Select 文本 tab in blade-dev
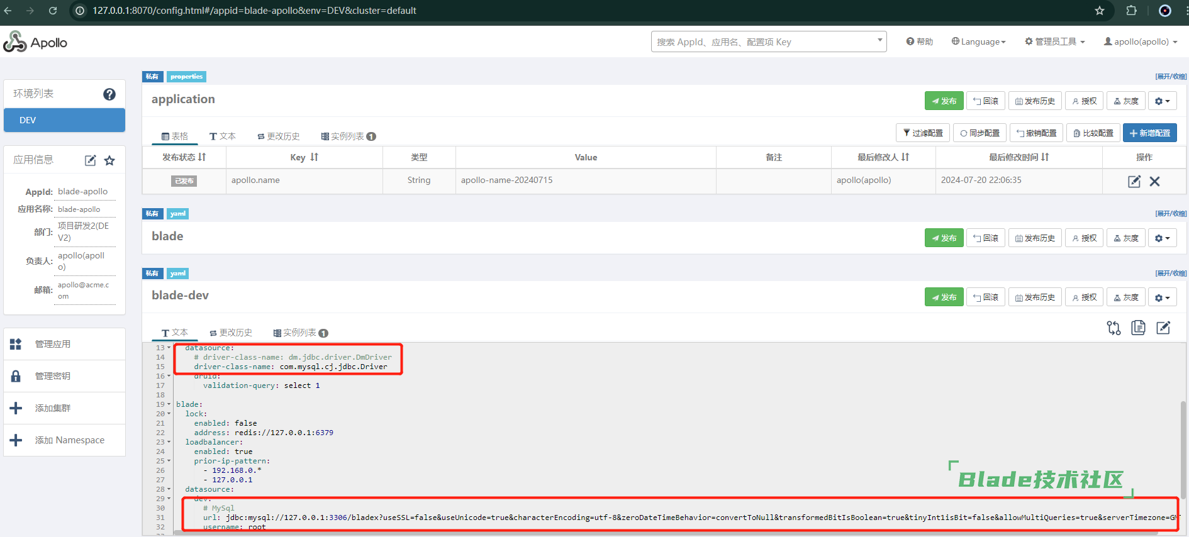 pyautogui.click(x=175, y=333)
